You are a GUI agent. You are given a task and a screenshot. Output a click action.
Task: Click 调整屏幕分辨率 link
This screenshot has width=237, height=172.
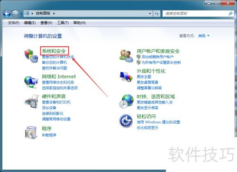click(x=149, y=88)
